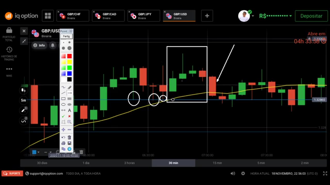
Task: Open the Mais three-dots menu
Action: pos(9,69)
